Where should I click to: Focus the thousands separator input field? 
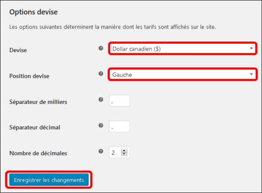point(120,100)
